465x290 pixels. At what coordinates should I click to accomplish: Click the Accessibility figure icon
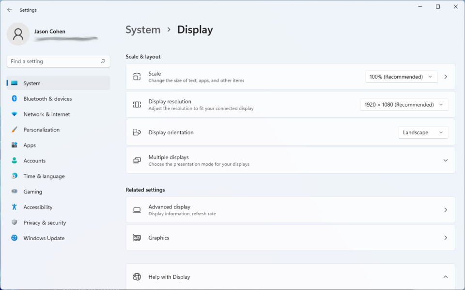click(15, 207)
